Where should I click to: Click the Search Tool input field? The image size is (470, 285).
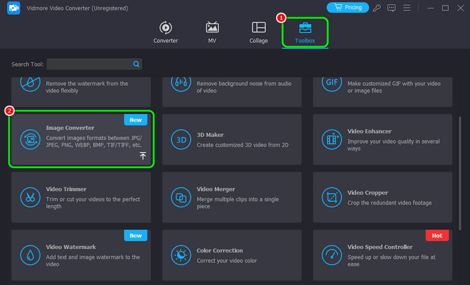(89, 64)
